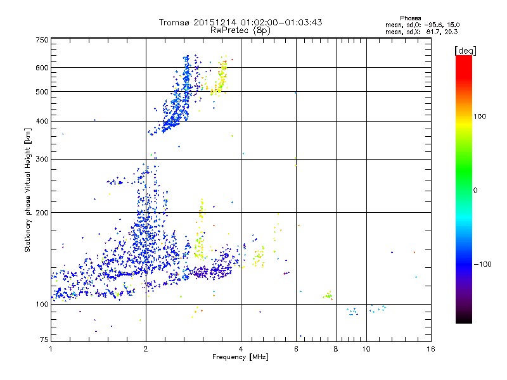
Task: Click the x-axis tick label '2'
Action: click(146, 349)
